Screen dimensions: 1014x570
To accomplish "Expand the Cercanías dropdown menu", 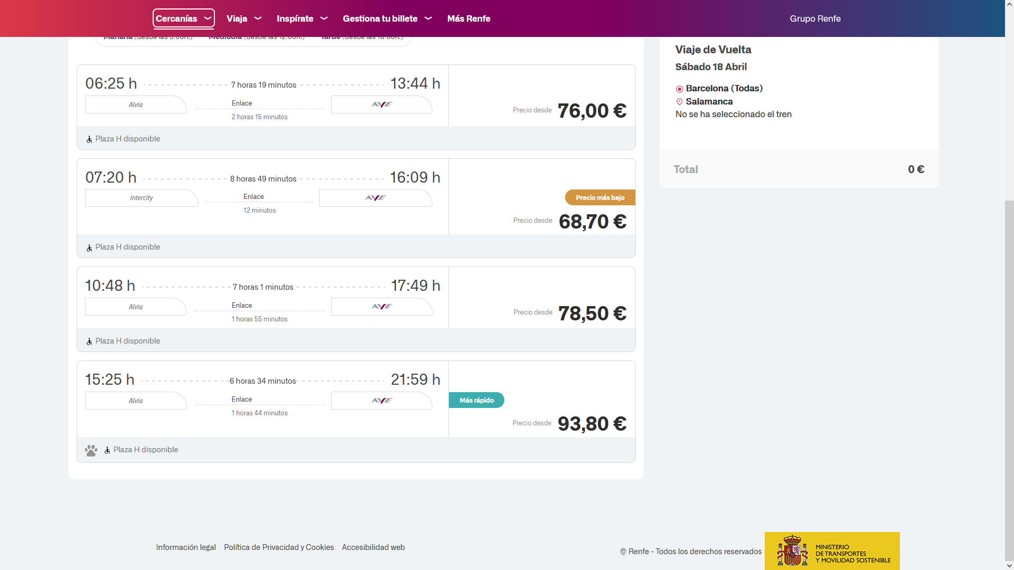I will click(183, 18).
